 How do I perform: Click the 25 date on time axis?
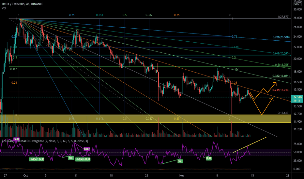(146, 175)
